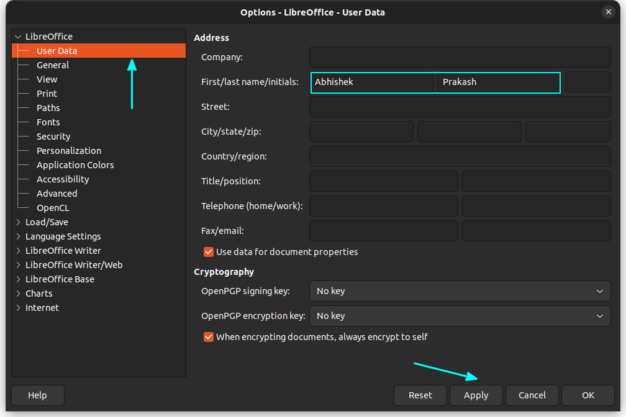Focus the Position input field
The image size is (626, 417).
tap(537, 181)
